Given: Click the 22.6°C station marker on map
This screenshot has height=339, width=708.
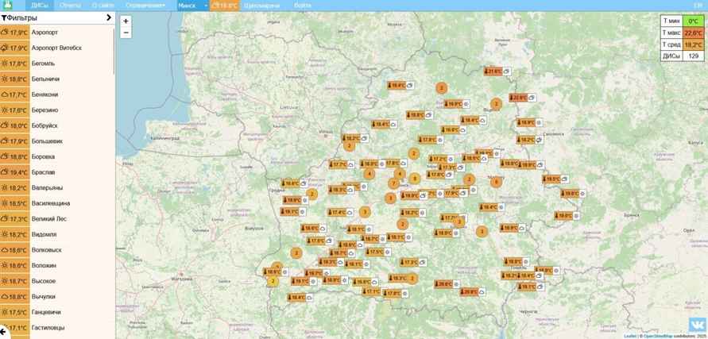Looking at the screenshot, I should 518,98.
